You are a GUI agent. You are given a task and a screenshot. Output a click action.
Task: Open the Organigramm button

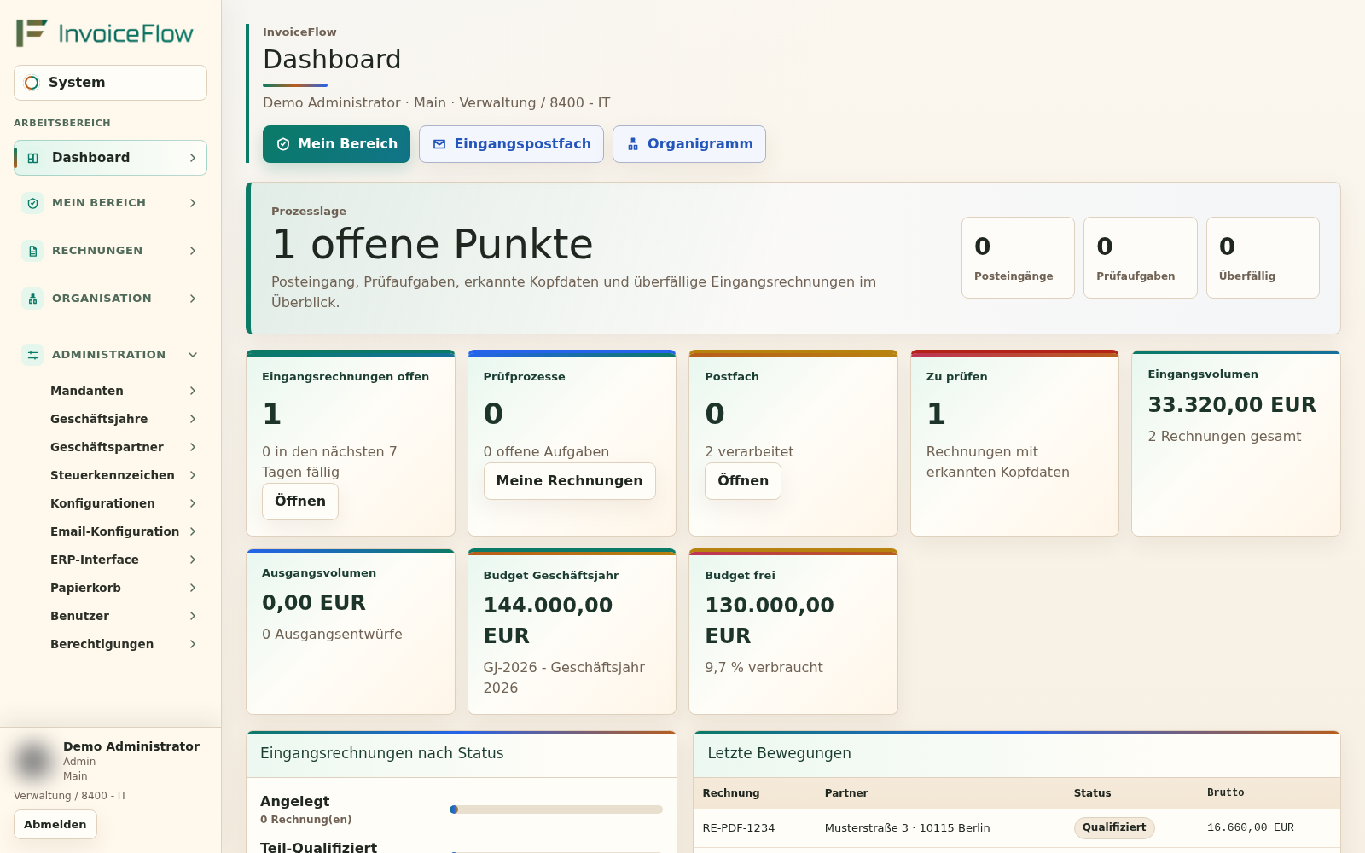(x=689, y=144)
